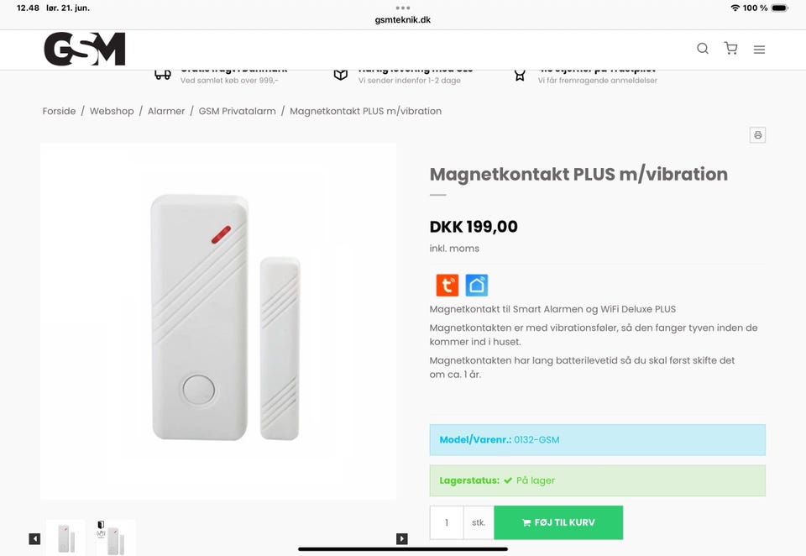This screenshot has width=806, height=556.
Task: Click the quantity input field
Action: tap(447, 522)
